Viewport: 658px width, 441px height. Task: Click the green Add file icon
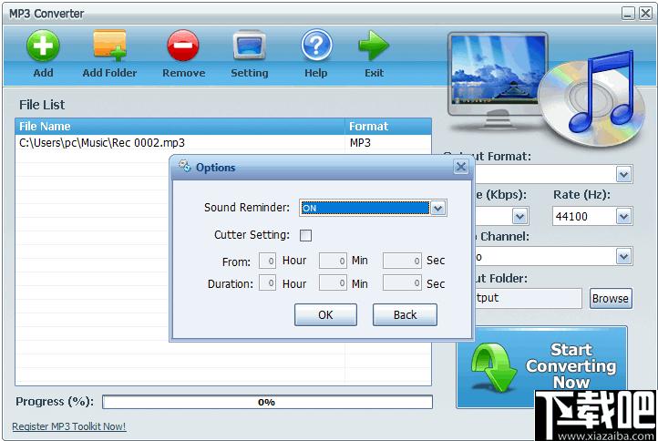point(43,46)
